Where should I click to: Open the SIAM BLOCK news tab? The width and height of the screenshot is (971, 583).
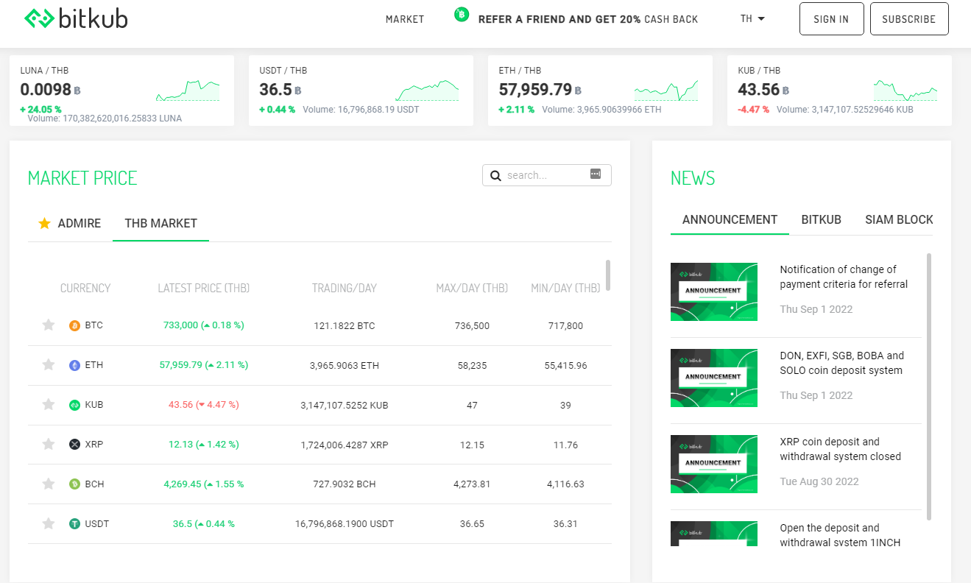click(899, 219)
